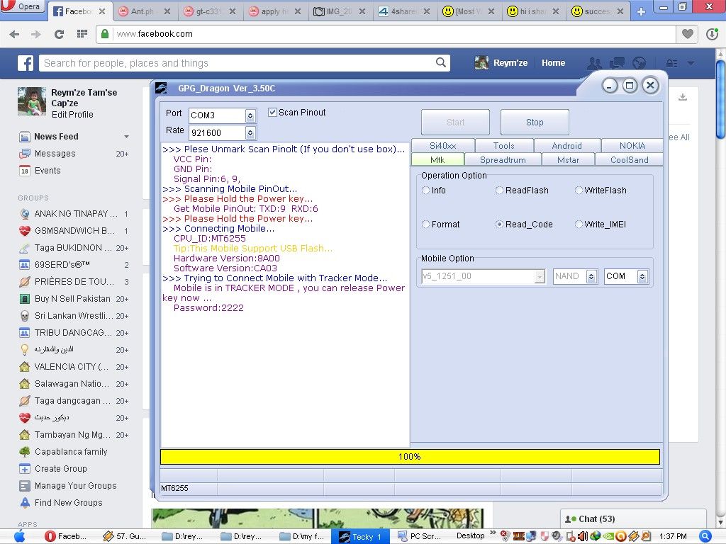This screenshot has width=726, height=544.
Task: Click the browser reload icon
Action: point(59,34)
